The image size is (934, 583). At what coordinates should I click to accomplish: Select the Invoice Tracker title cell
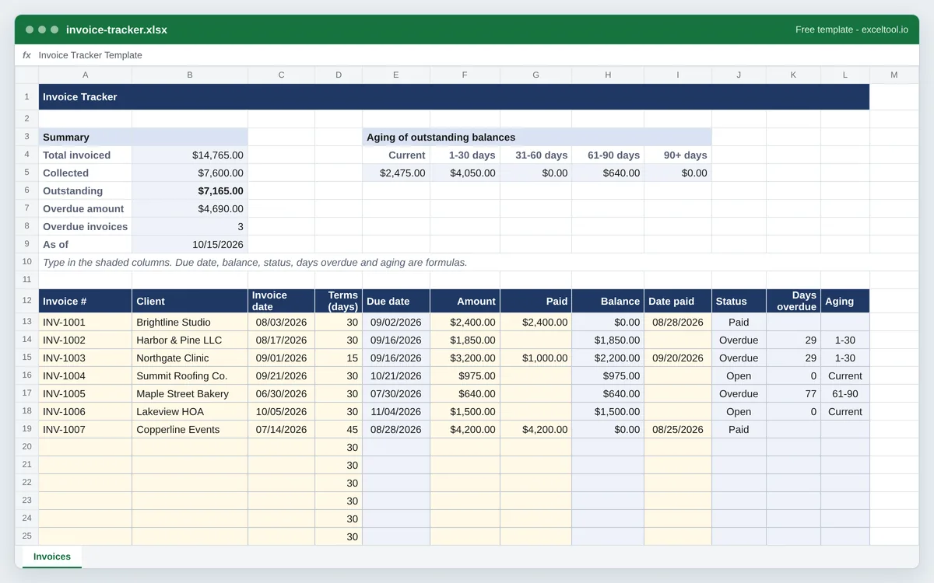[454, 97]
